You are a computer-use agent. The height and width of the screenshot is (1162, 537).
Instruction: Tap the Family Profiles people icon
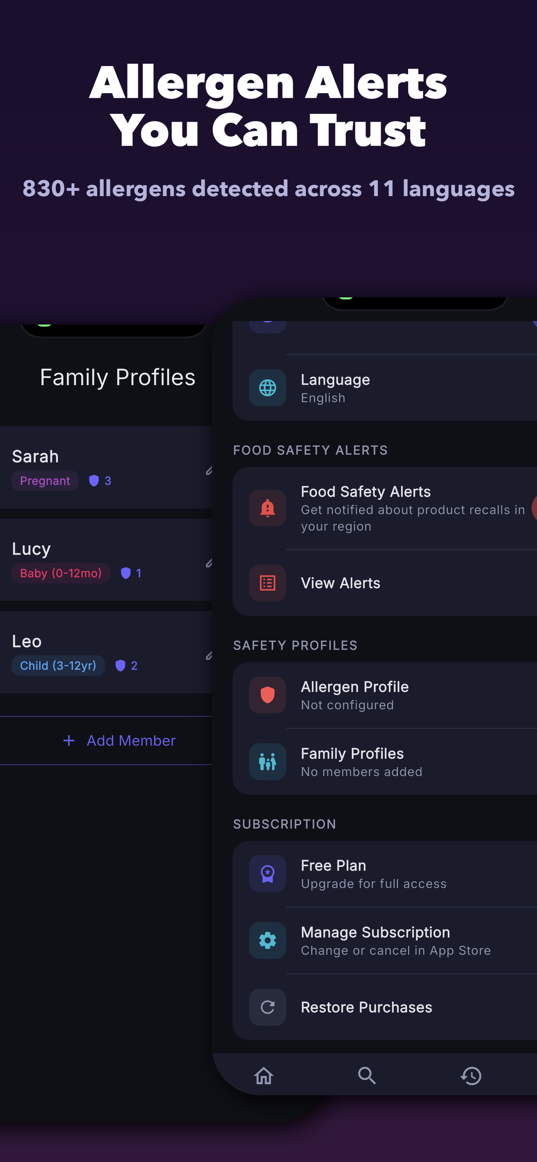pos(267,761)
